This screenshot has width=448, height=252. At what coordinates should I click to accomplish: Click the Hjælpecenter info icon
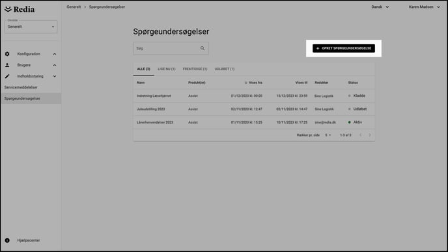(x=7, y=240)
